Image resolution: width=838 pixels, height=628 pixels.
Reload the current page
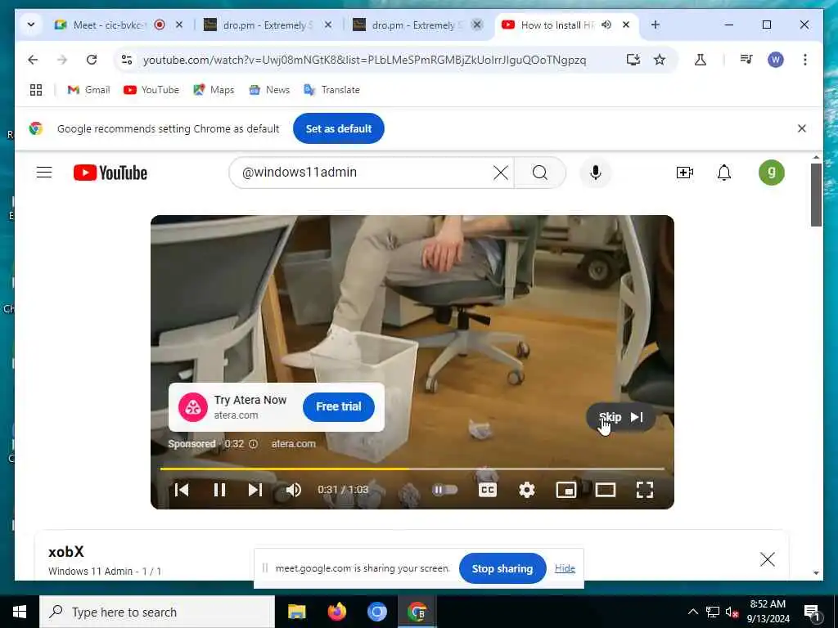[92, 60]
